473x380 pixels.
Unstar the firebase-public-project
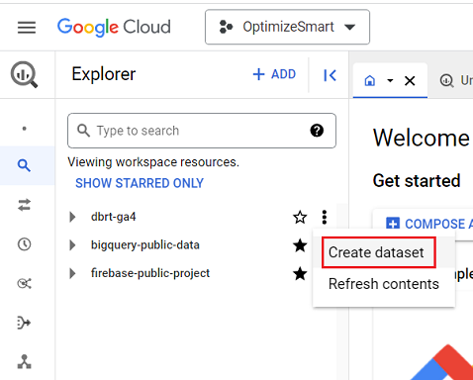300,273
